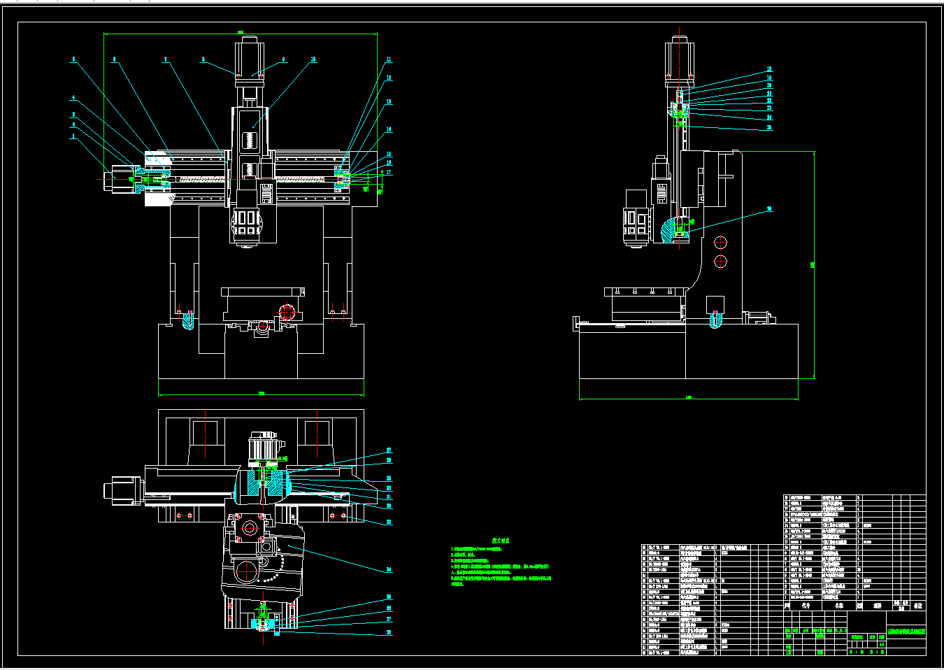The height and width of the screenshot is (670, 944).
Task: Select part balloon number 33 in top view
Action: (x=389, y=522)
